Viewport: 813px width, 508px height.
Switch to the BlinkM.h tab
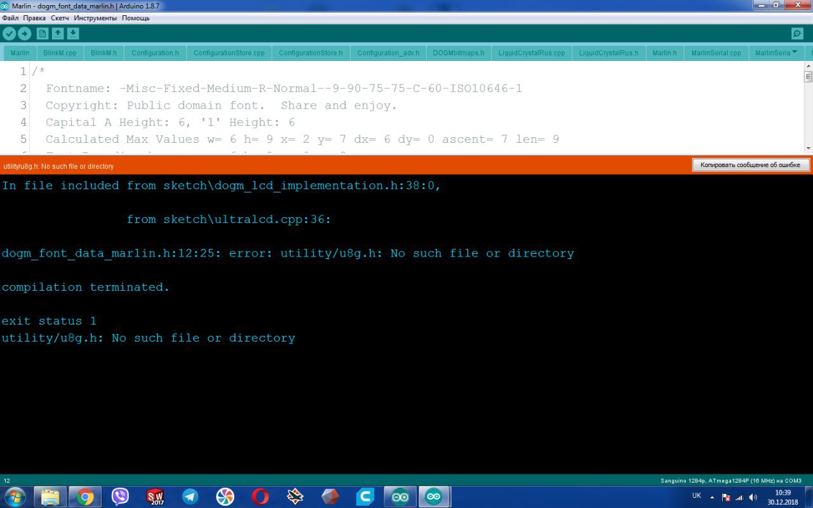coord(104,53)
